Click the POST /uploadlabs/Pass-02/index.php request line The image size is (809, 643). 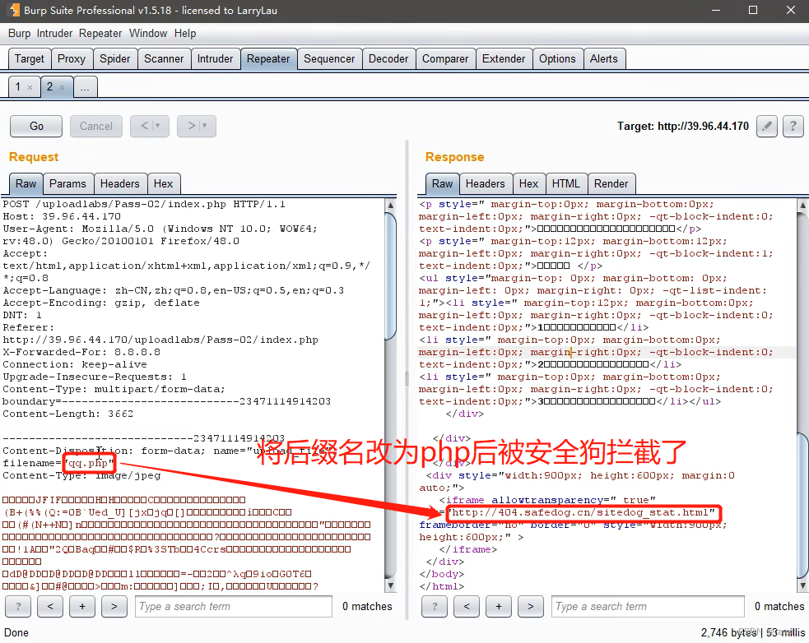point(144,204)
